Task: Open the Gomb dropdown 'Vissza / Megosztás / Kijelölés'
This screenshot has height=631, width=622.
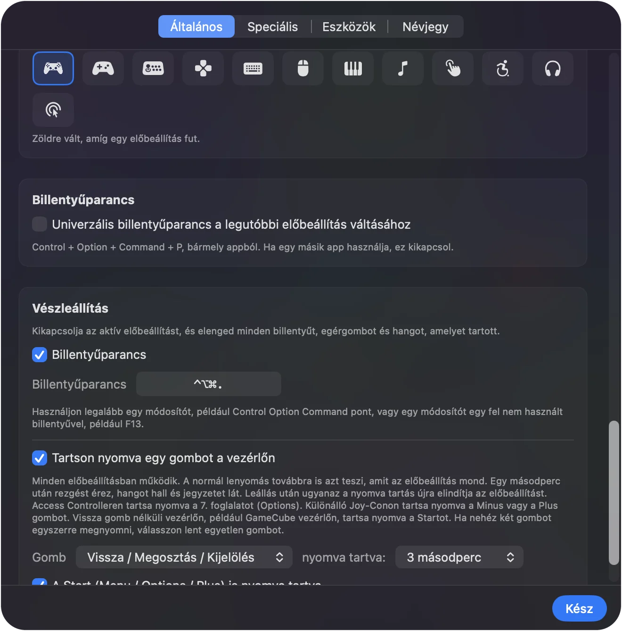Action: tap(184, 557)
